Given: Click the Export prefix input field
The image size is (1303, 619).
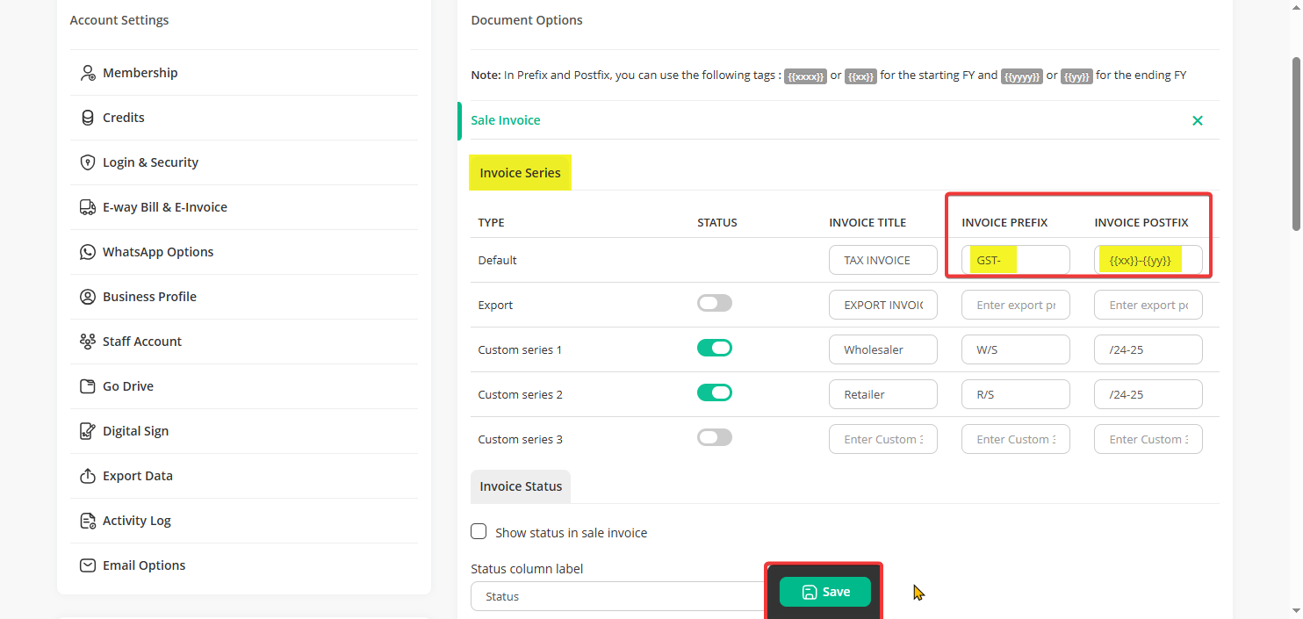Looking at the screenshot, I should pos(1016,305).
